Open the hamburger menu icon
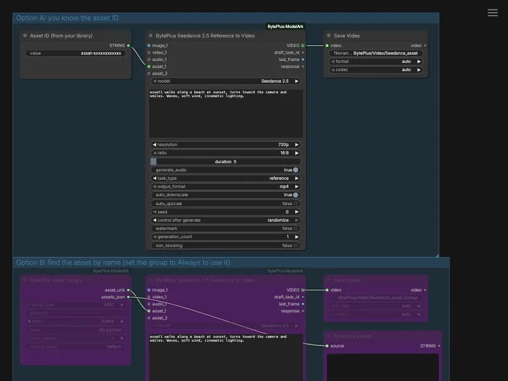 point(493,13)
